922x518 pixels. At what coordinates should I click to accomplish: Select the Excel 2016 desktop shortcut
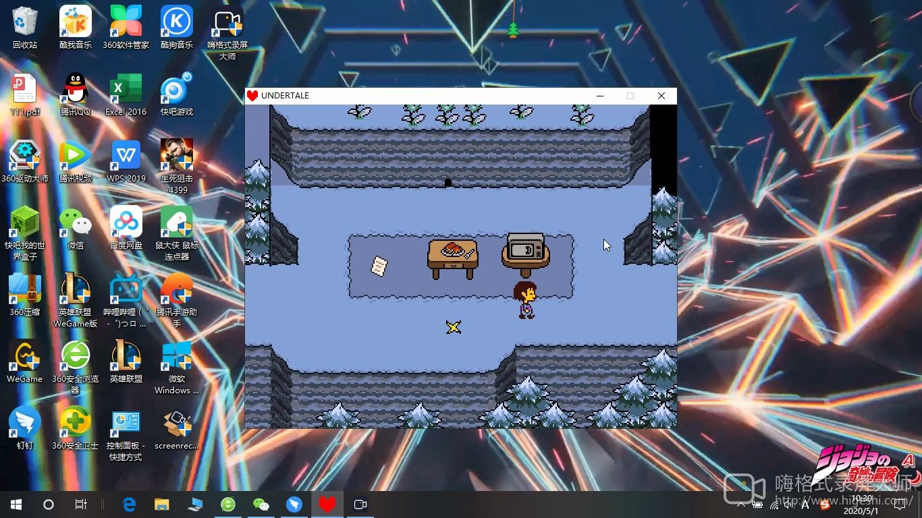pyautogui.click(x=126, y=94)
